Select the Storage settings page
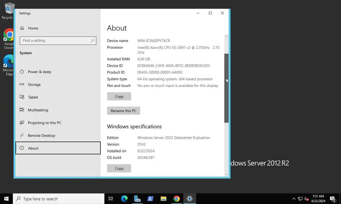This screenshot has height=204, width=341. pyautogui.click(x=58, y=84)
